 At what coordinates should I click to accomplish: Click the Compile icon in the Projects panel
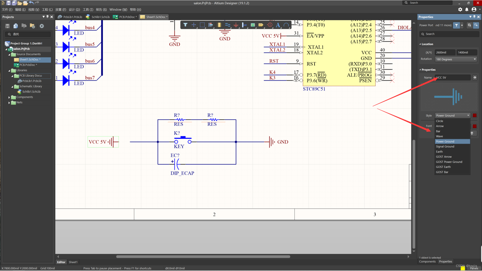click(16, 26)
